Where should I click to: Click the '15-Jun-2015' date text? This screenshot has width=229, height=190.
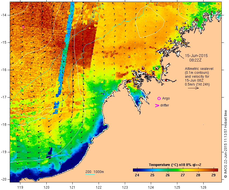click(196, 56)
